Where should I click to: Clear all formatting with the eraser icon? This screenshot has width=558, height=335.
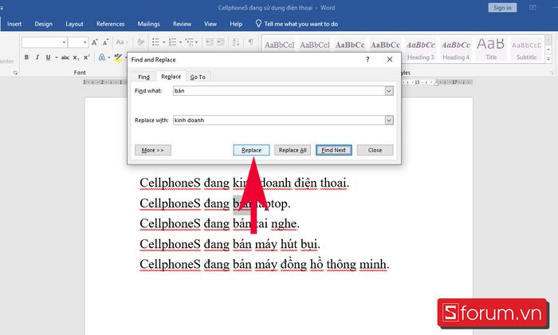pyautogui.click(x=140, y=42)
